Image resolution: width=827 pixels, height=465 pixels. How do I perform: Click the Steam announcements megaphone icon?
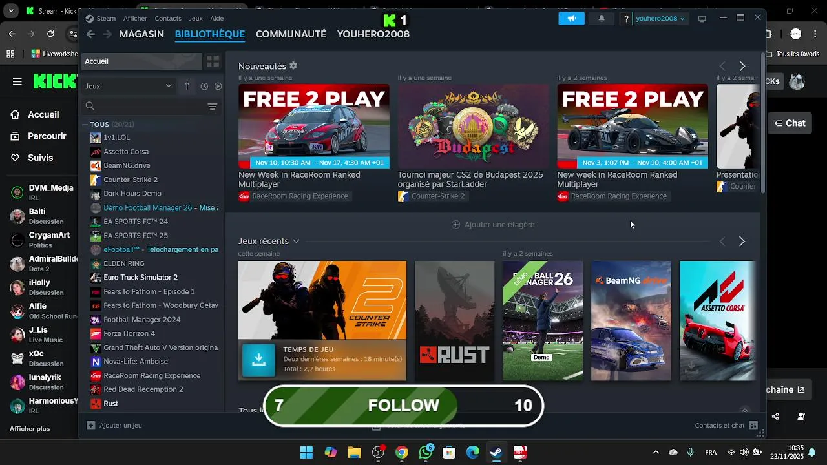point(571,19)
